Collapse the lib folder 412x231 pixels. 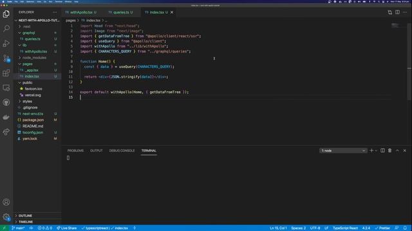37,45
